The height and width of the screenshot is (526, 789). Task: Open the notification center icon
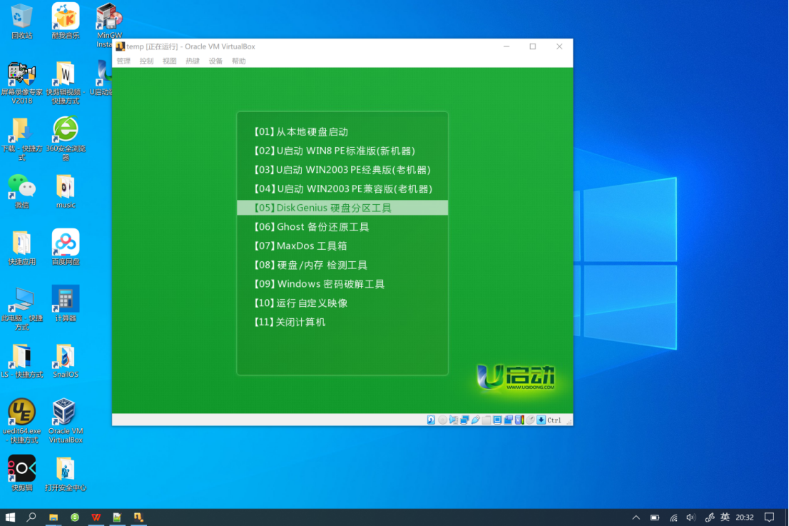click(769, 517)
